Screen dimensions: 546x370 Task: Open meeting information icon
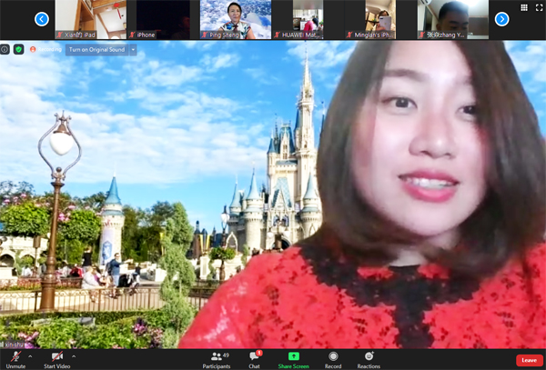(x=5, y=49)
